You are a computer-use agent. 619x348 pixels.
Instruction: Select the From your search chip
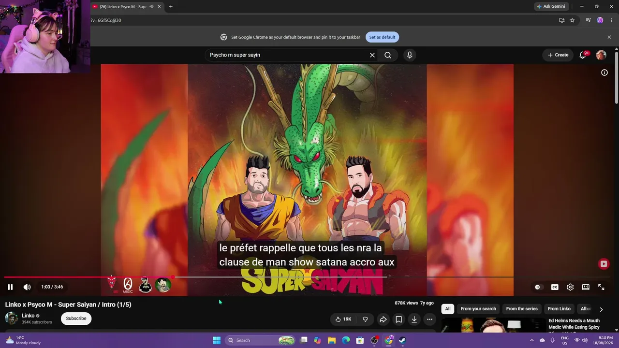(x=478, y=309)
